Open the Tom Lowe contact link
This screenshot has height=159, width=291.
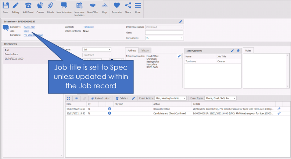click(x=88, y=27)
